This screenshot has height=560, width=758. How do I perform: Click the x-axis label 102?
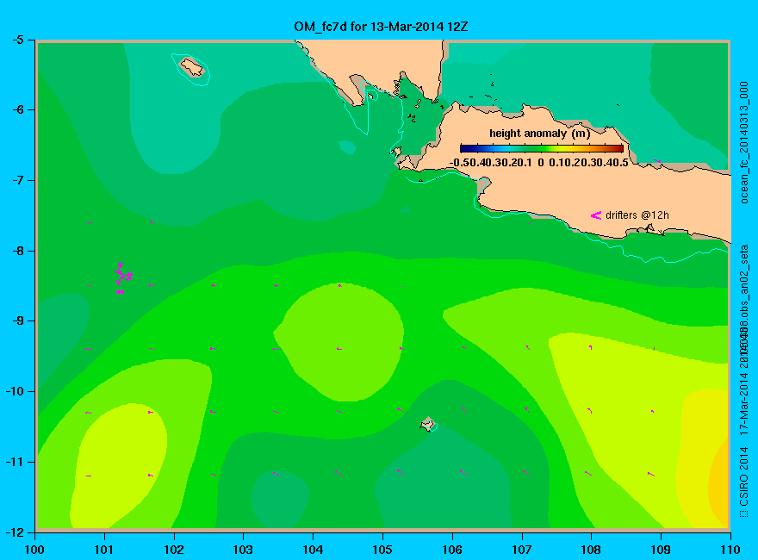click(x=173, y=550)
